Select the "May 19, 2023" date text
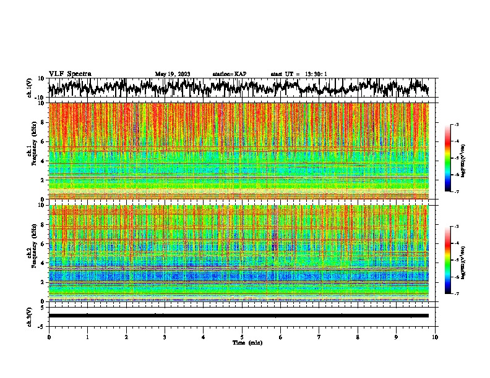490x378 pixels. pos(173,74)
